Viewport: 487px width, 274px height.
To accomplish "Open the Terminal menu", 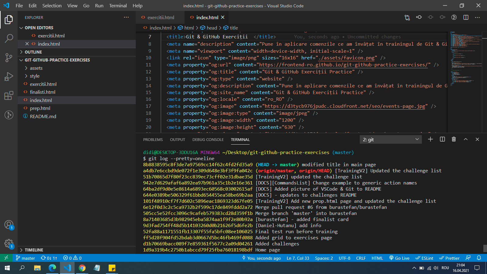I will pos(118,5).
